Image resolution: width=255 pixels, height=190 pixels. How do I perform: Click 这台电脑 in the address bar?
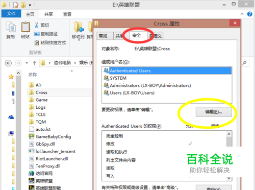[x=62, y=63]
